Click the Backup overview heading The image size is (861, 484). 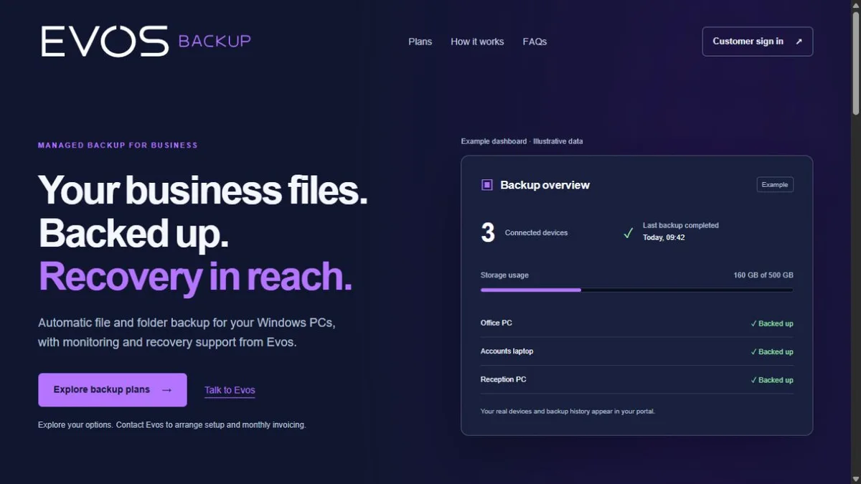point(545,185)
